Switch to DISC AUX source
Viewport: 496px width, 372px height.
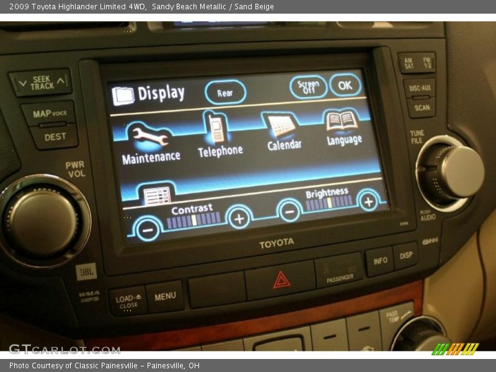click(420, 88)
